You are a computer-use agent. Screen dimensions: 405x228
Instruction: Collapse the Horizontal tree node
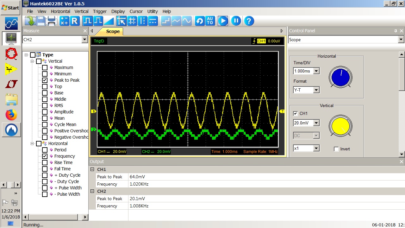[x=32, y=143]
